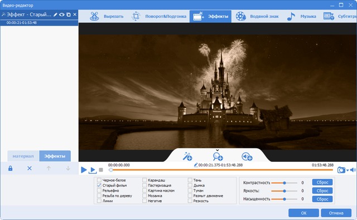This screenshot has height=220, width=357.
Task: Switch to the Эффекты bottom-left tab
Action: (55, 156)
